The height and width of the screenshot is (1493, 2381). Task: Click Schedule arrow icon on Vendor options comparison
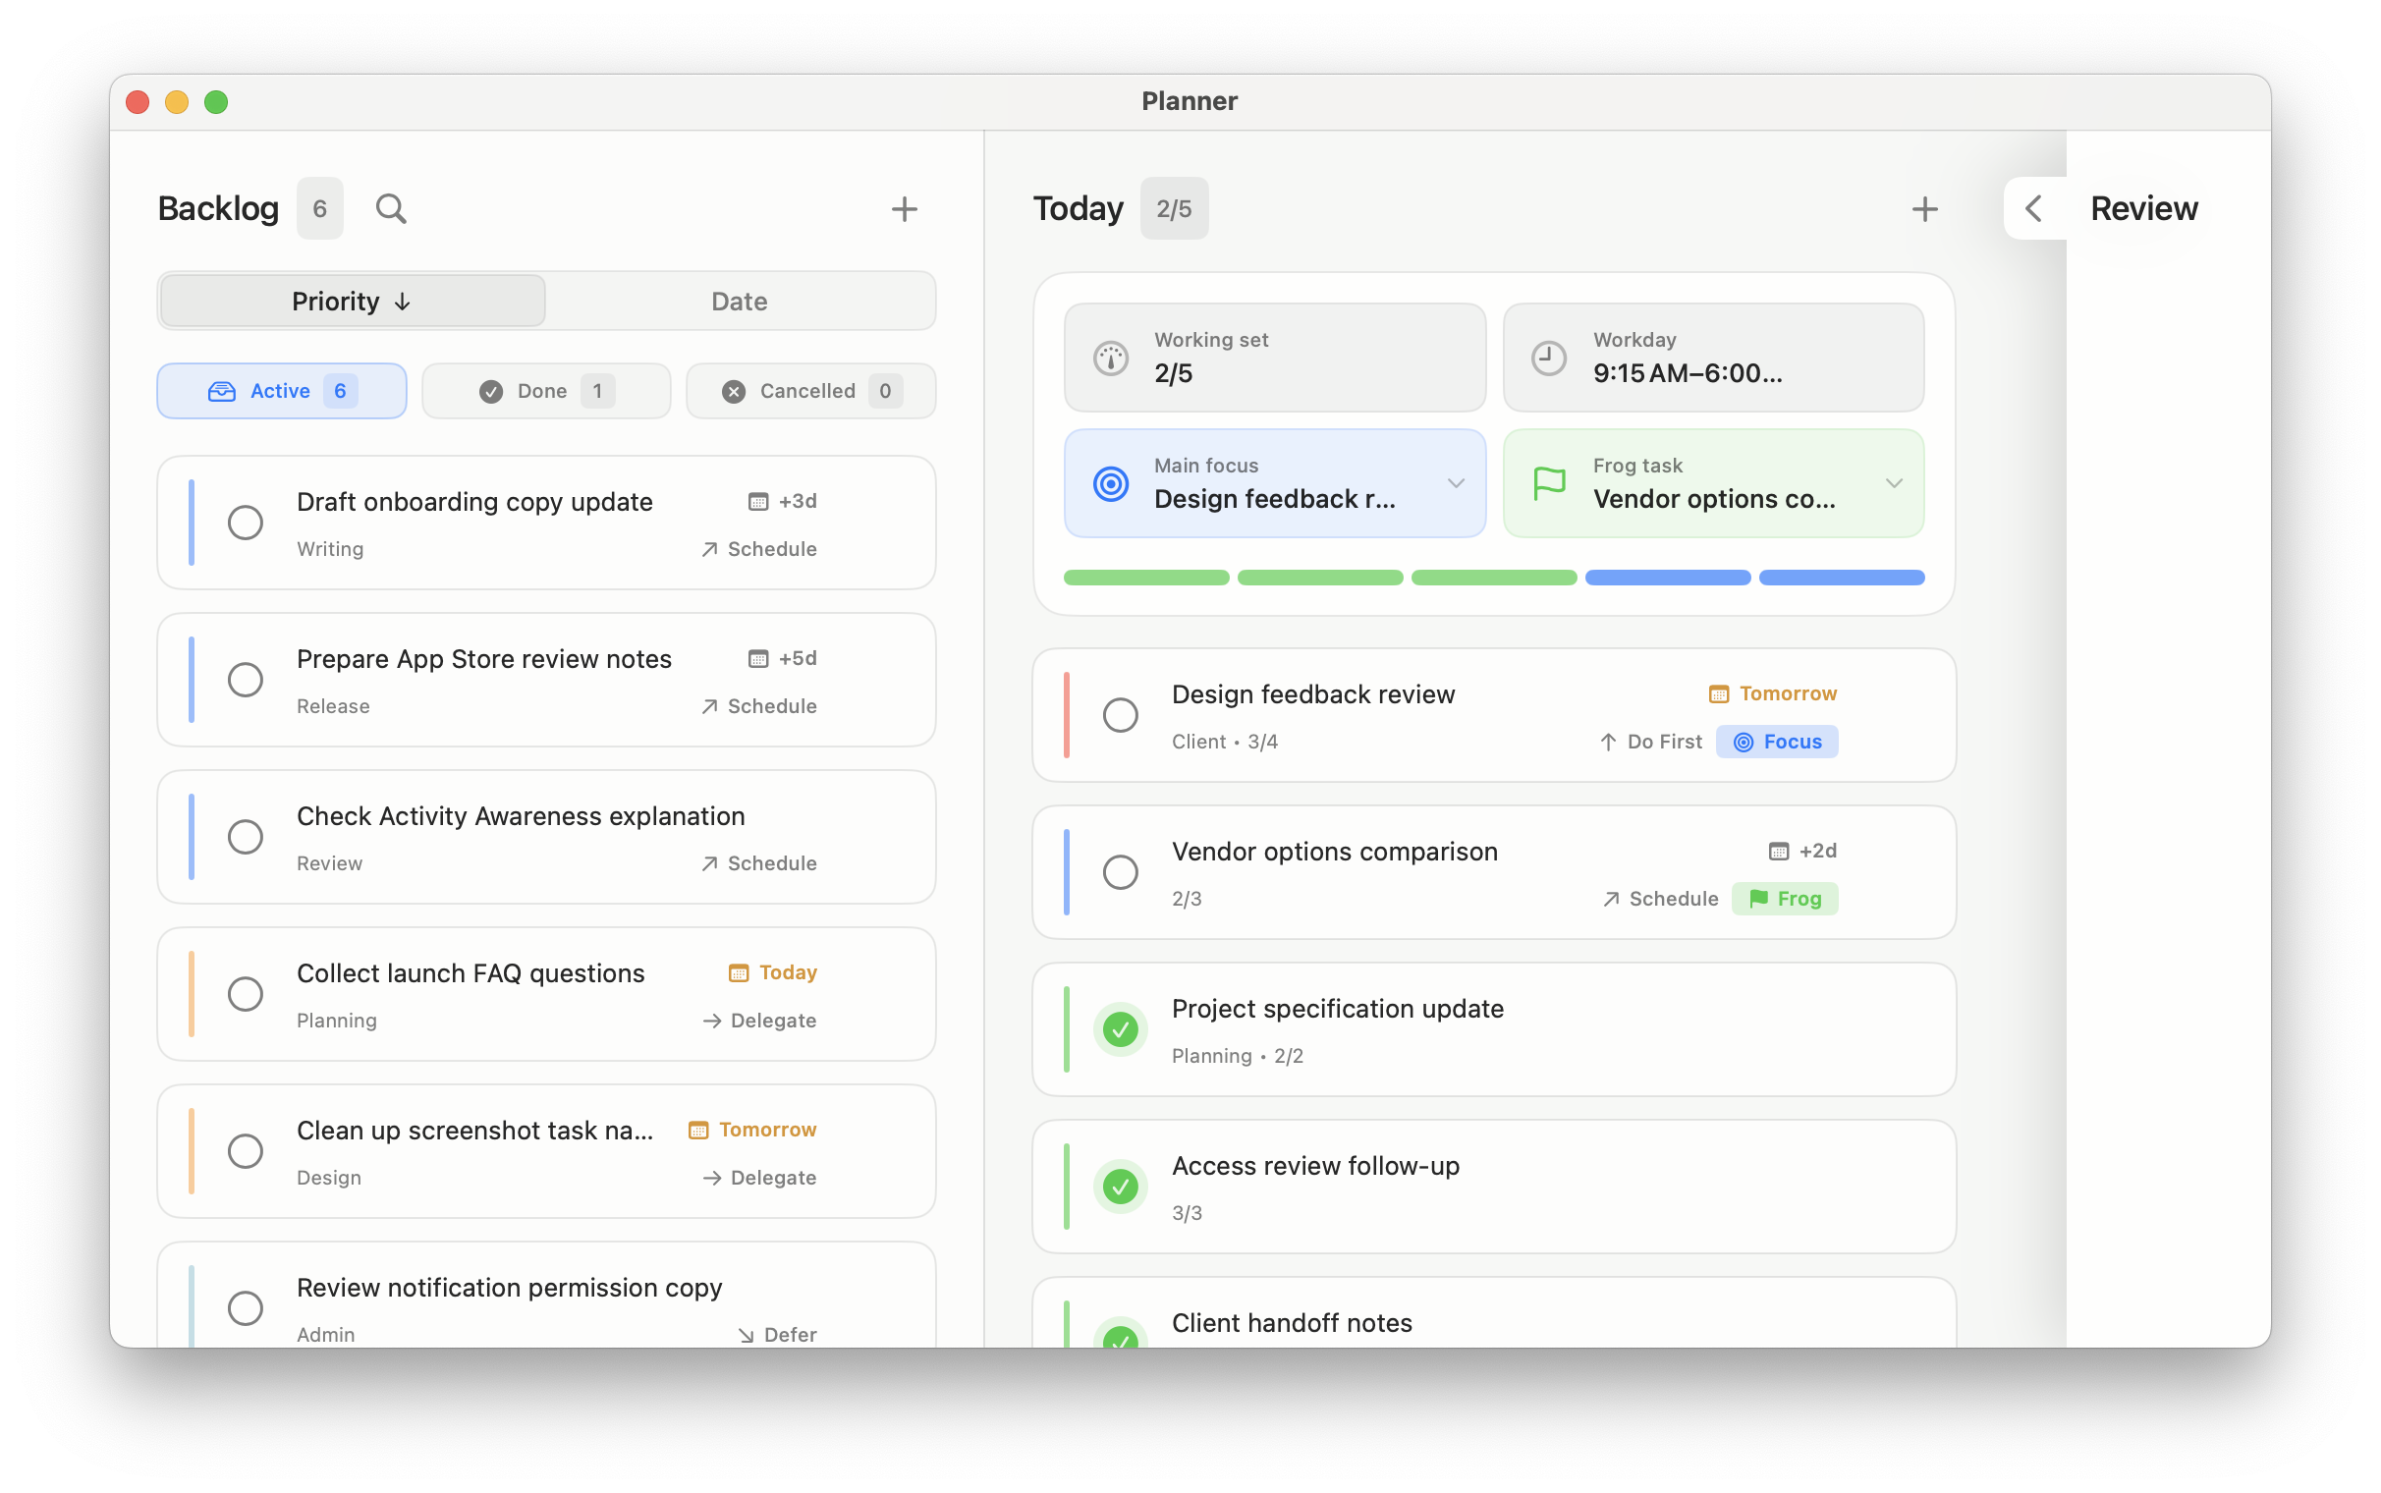[x=1611, y=899]
